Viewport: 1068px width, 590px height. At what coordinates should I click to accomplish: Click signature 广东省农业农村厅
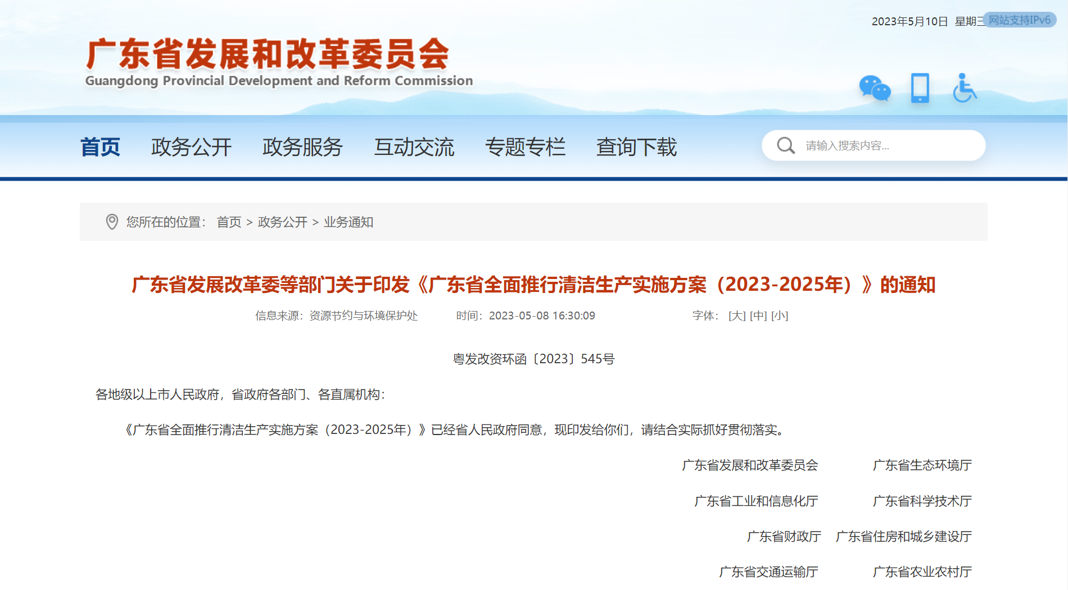[x=922, y=572]
